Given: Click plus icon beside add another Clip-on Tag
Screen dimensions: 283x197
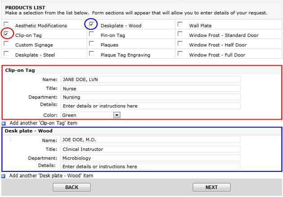Looking at the screenshot, I should tap(4, 123).
